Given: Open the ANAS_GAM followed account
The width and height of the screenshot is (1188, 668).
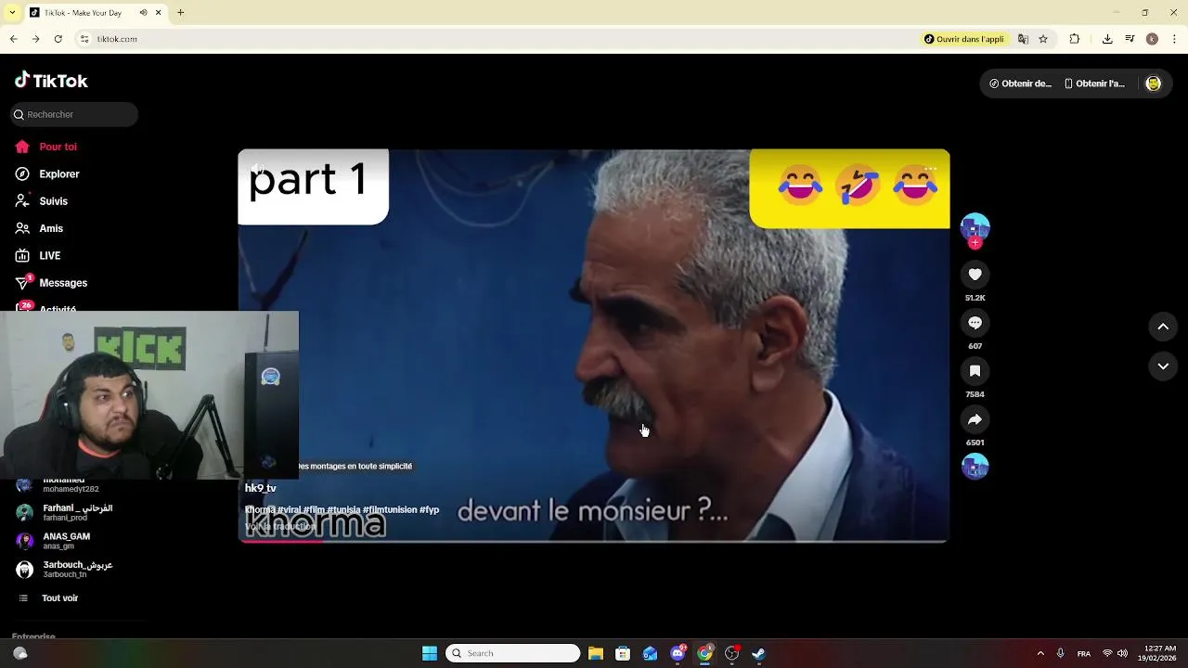Looking at the screenshot, I should (67, 541).
